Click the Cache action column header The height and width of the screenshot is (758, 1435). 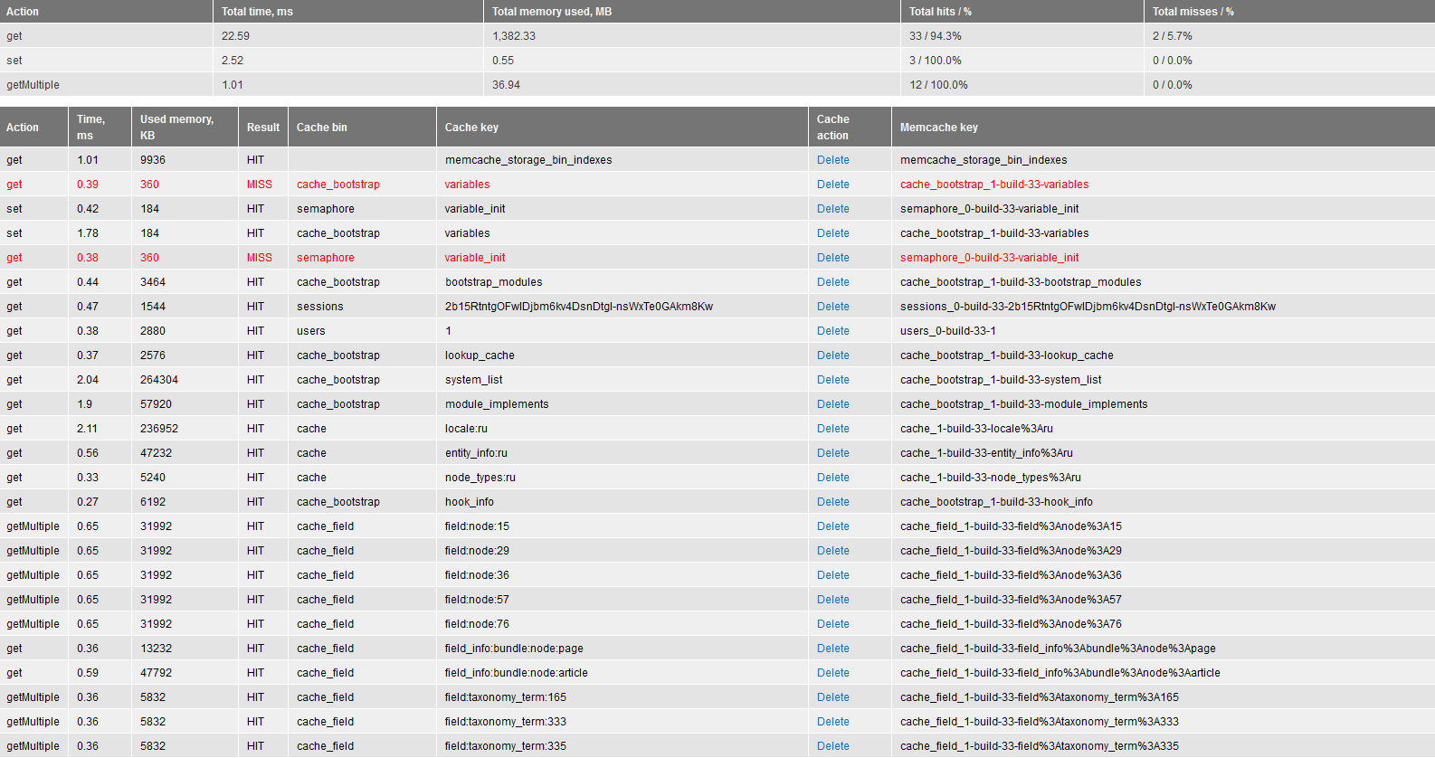click(832, 128)
